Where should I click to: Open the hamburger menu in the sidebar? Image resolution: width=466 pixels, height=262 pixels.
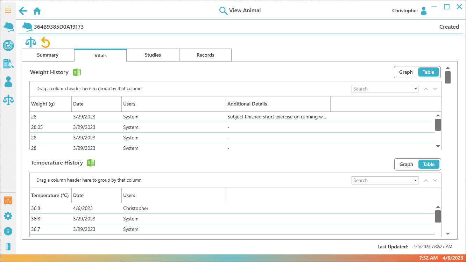(x=8, y=10)
